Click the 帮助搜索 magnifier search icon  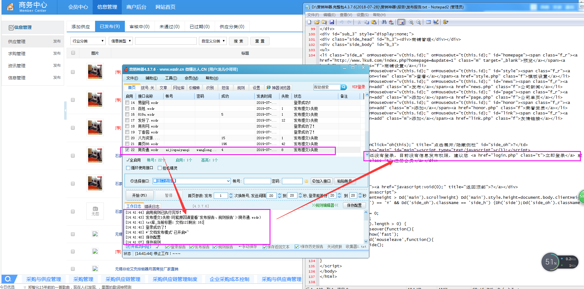(344, 87)
